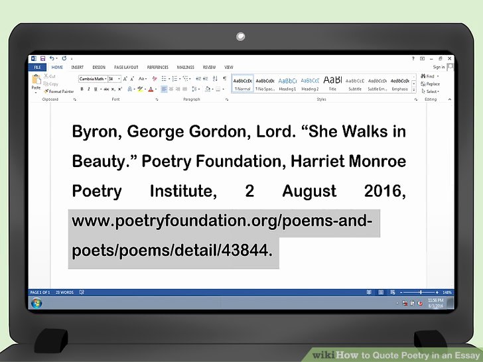Image resolution: width=483 pixels, height=362 pixels.
Task: Click the Numbering list icon
Action: 174,79
